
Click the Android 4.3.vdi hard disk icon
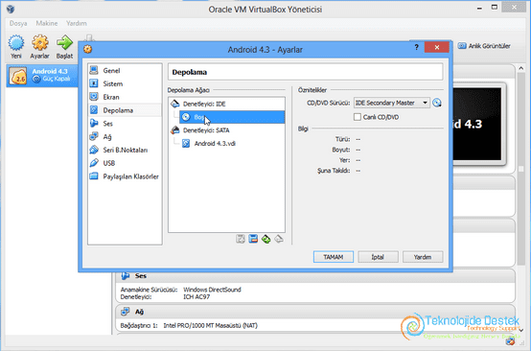[186, 143]
